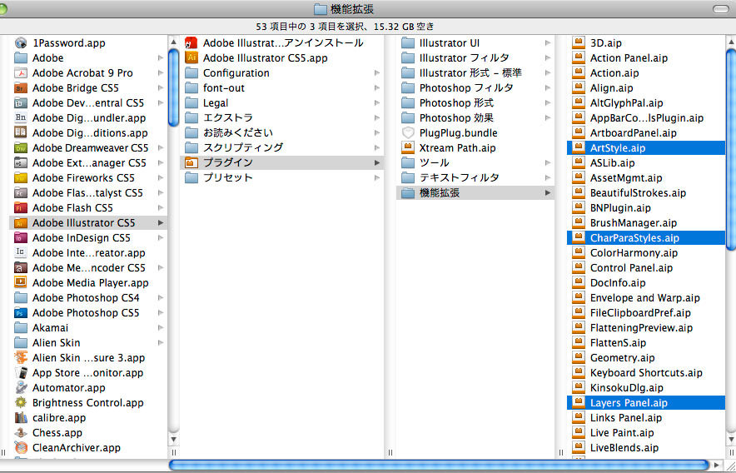This screenshot has width=736, height=473.
Task: Click the Adobe Illustrator CS5 folder icon
Action: pos(21,222)
